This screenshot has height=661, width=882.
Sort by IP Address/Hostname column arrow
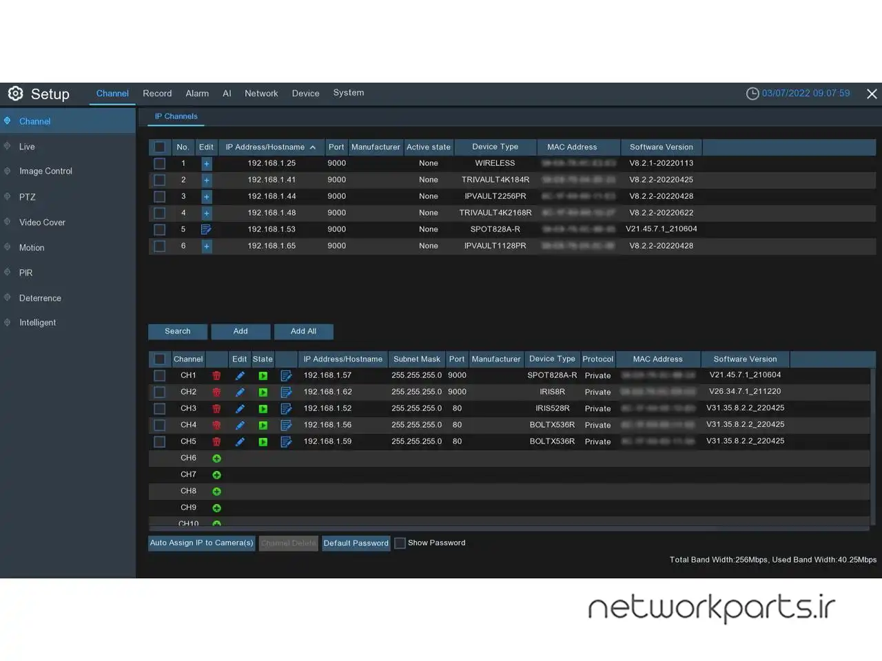point(313,147)
